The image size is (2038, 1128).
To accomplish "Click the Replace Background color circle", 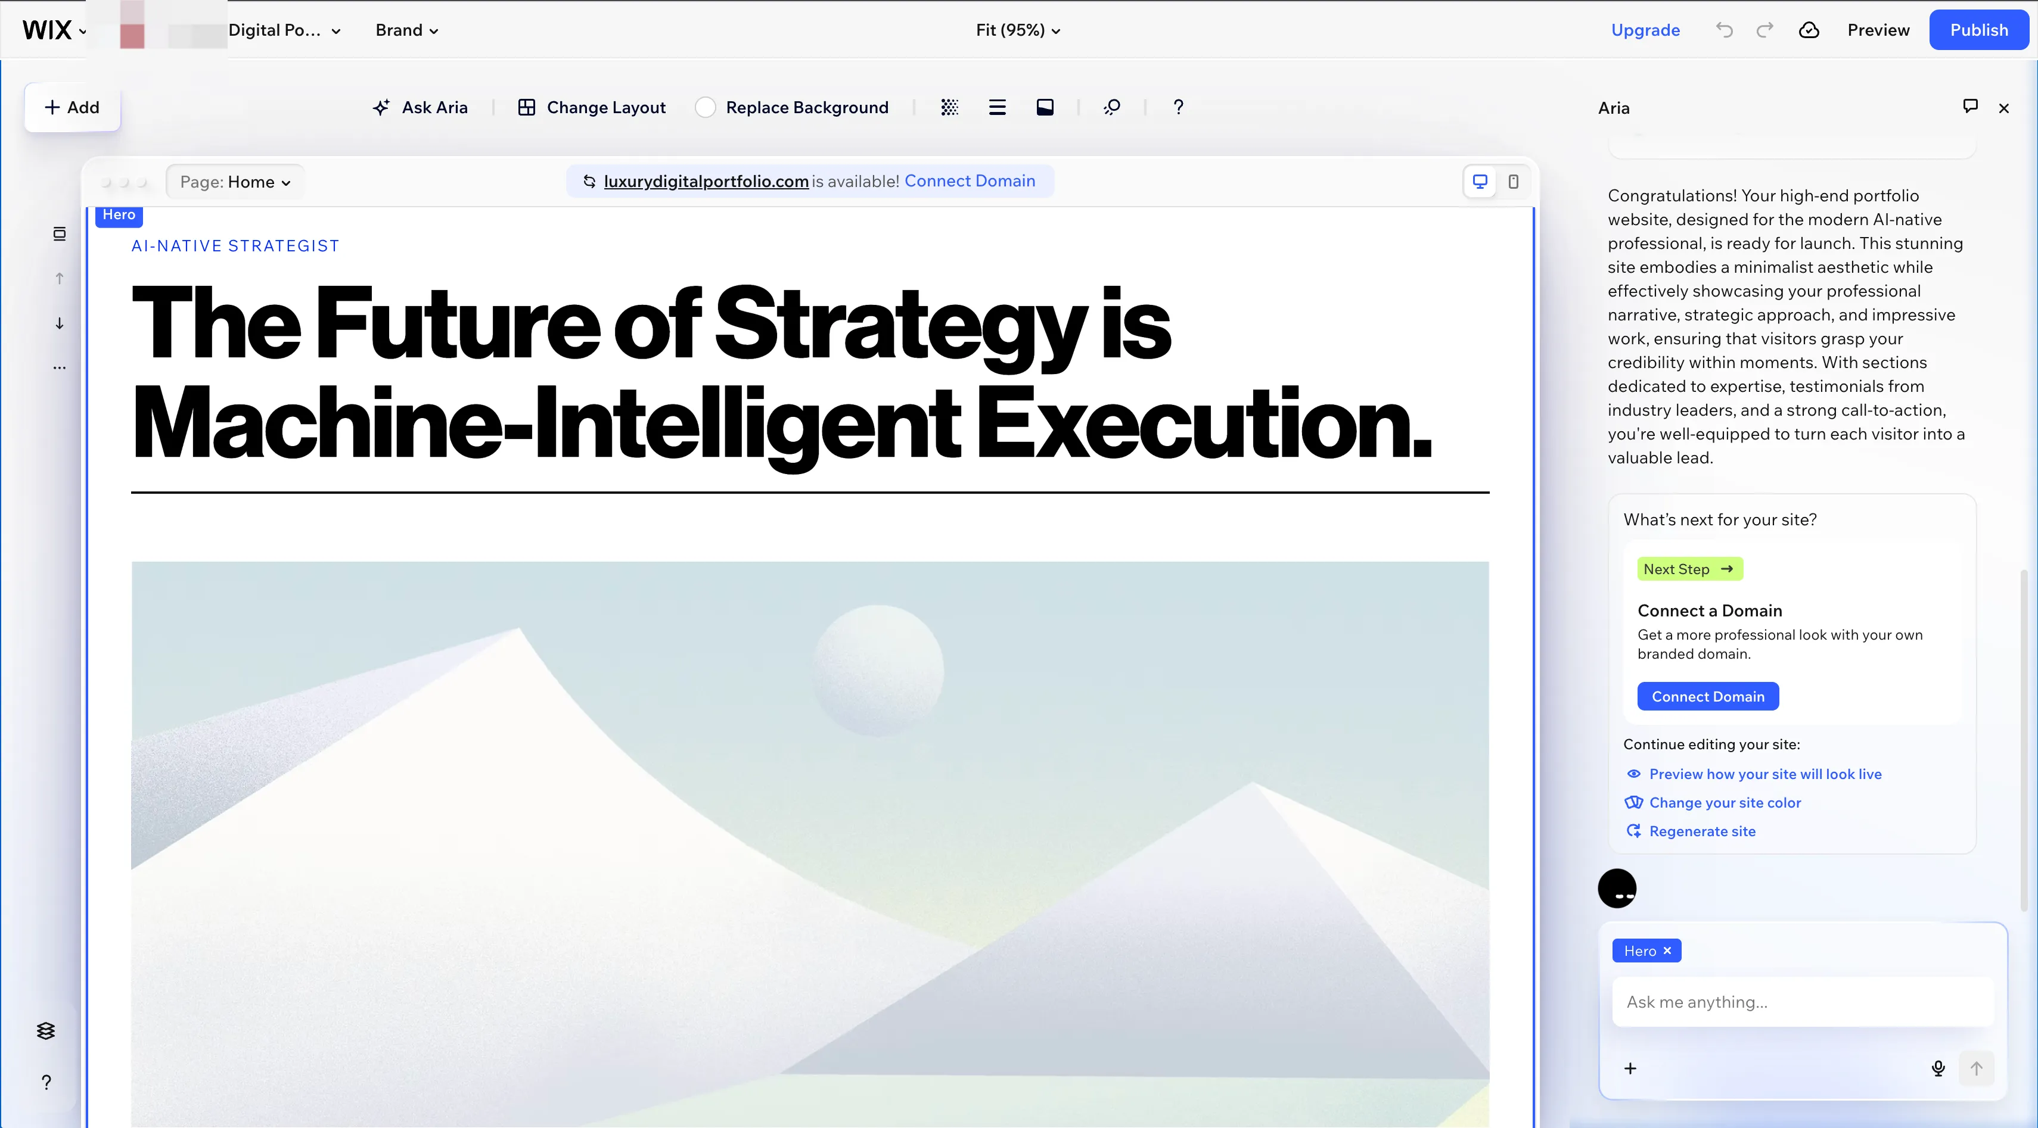I will [706, 108].
